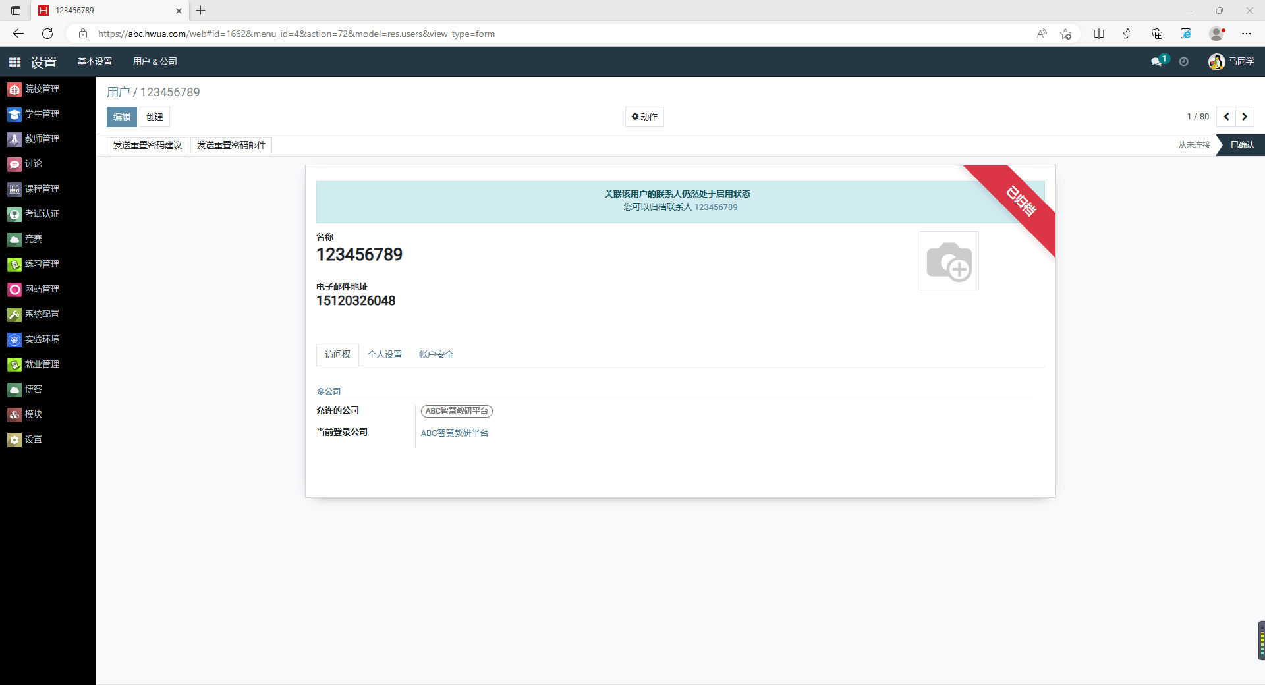Click the site info lock icon
Image resolution: width=1265 pixels, height=685 pixels.
pyautogui.click(x=83, y=34)
